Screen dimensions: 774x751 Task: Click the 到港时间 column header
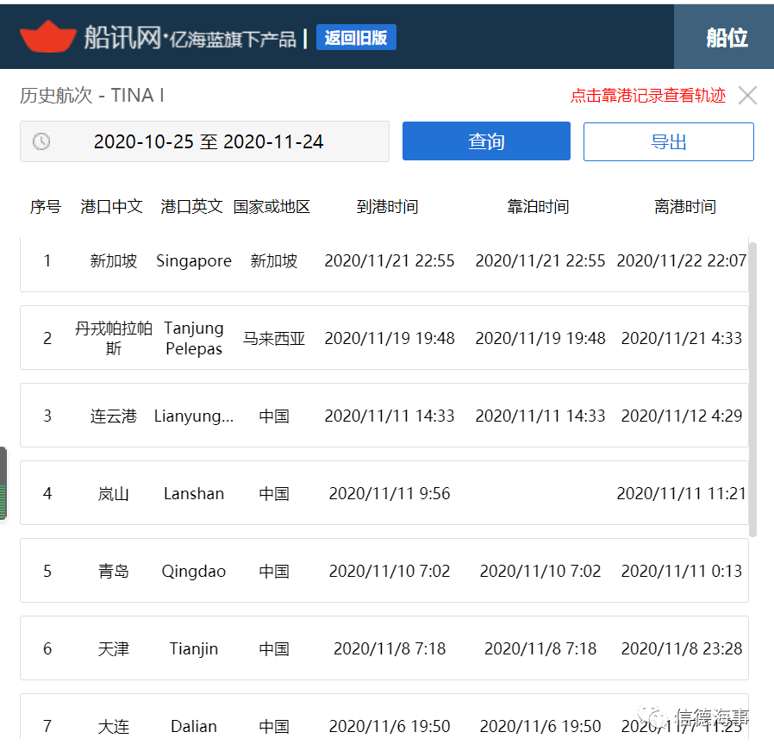(388, 207)
